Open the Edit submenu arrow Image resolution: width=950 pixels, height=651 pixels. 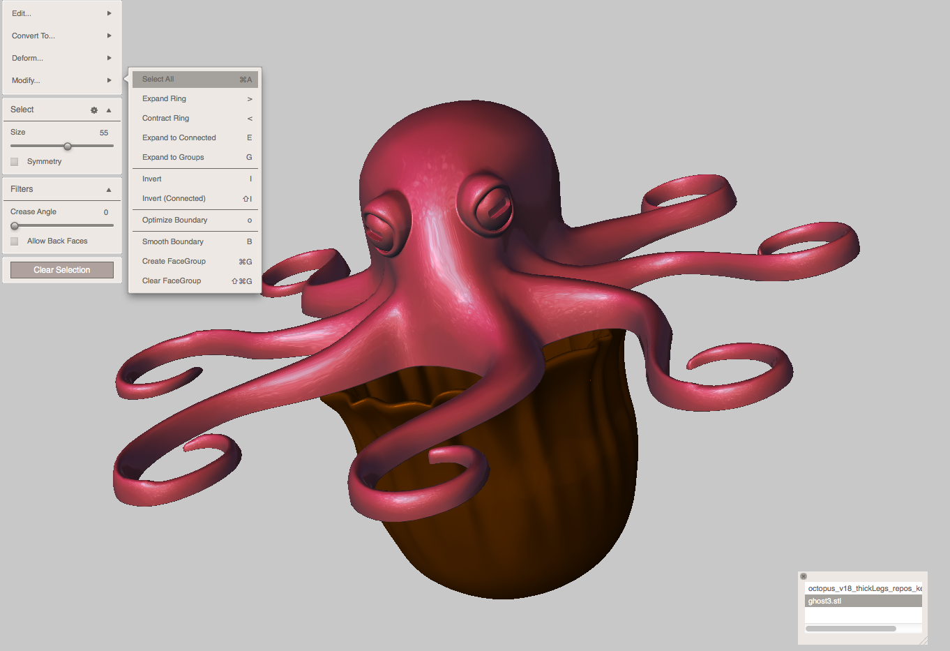(109, 13)
